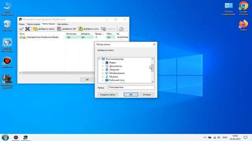The image size is (252, 141).
Task: Open 'Этот компьютер' desktop icon
Action: point(7,9)
